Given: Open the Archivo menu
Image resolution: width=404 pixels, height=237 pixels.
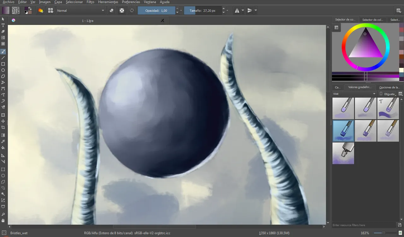Looking at the screenshot, I should click(9, 2).
